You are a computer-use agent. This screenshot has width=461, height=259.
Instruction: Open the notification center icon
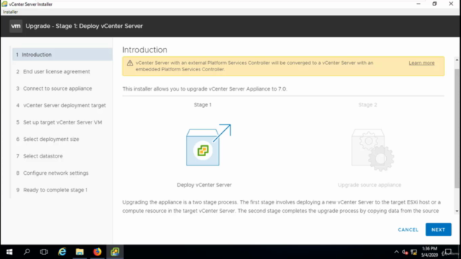(448, 252)
